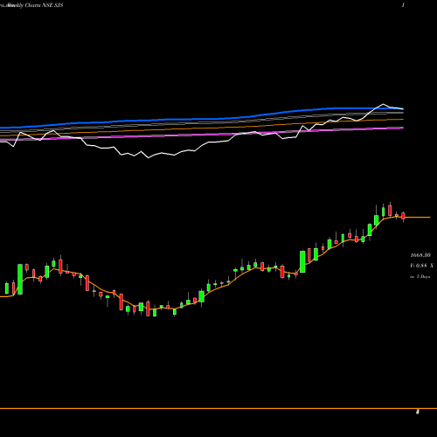The height and width of the screenshot is (437, 437).
Task: Click the price value 1668.30
Action: (x=420, y=255)
